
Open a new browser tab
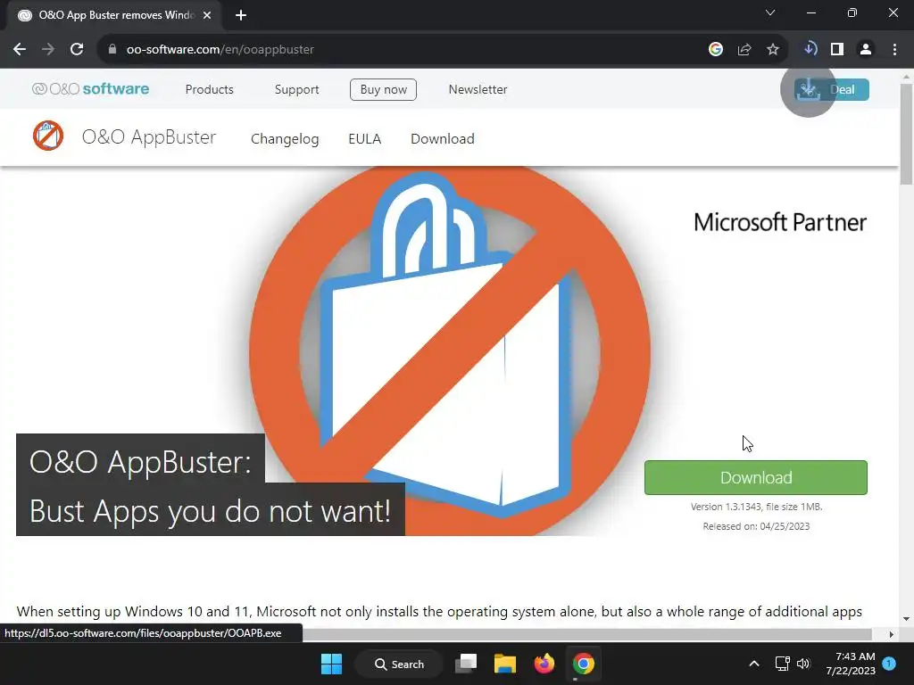click(241, 16)
